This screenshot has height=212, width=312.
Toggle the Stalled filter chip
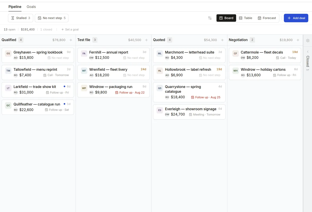(20, 18)
